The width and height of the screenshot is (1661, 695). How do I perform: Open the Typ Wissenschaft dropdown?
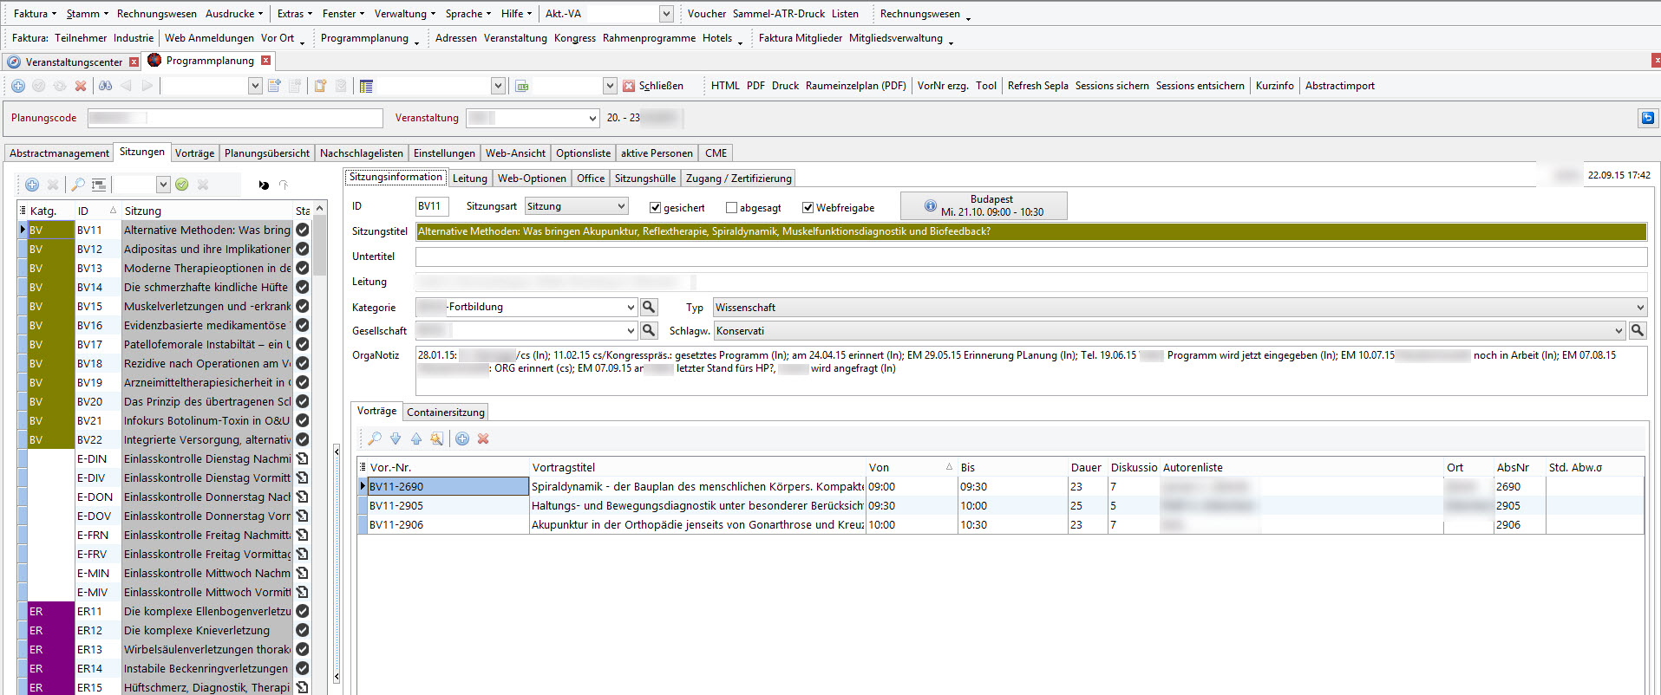1639,308
